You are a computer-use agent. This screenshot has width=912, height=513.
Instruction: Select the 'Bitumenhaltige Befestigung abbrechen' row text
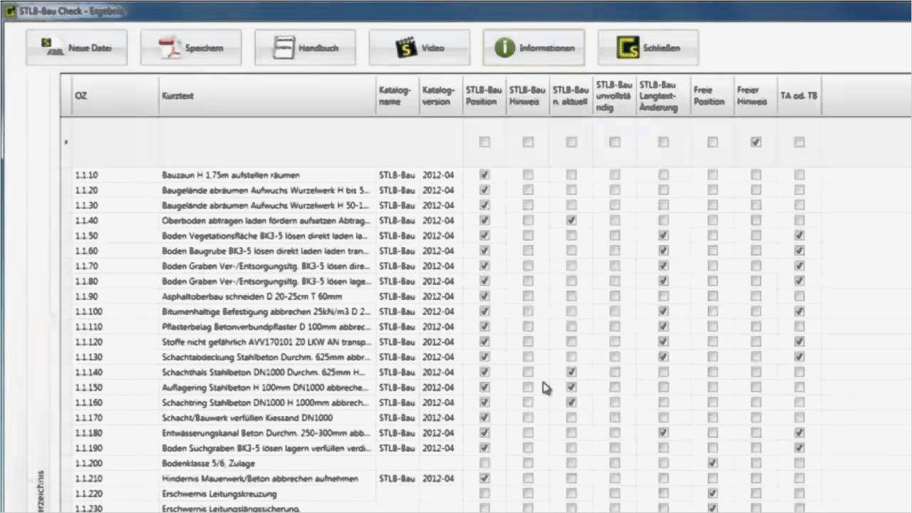[x=266, y=311]
